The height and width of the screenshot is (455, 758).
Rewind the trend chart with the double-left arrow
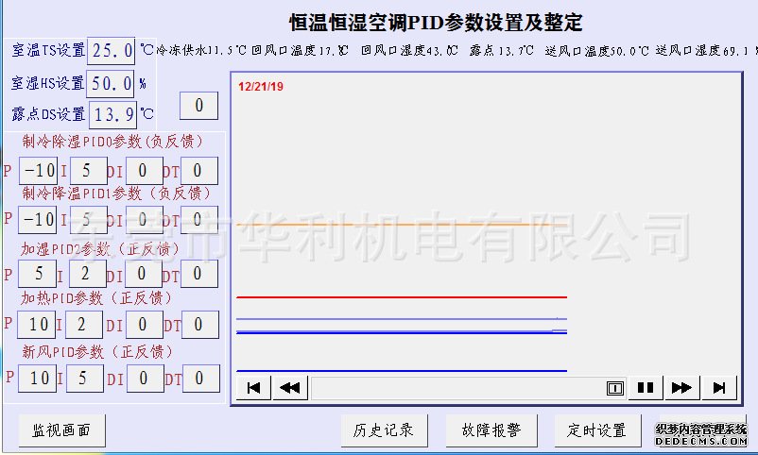[289, 387]
